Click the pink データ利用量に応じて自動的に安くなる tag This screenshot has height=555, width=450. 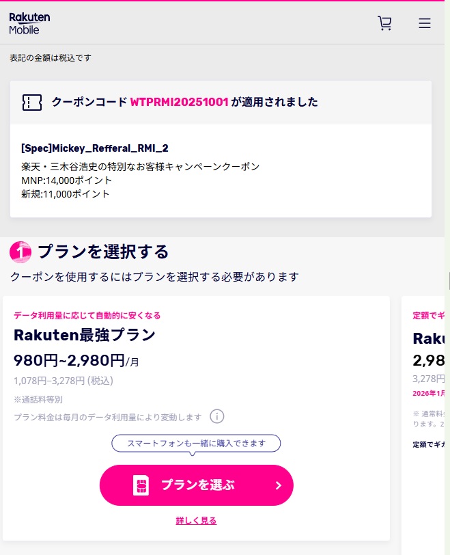(87, 315)
